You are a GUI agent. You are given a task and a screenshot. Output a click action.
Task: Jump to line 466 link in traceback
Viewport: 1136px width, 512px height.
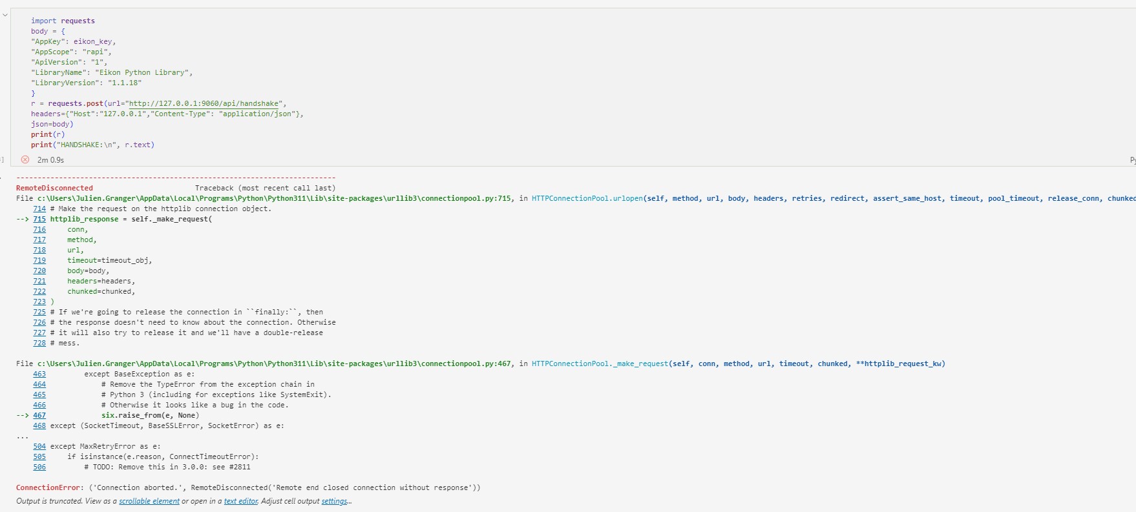point(39,405)
